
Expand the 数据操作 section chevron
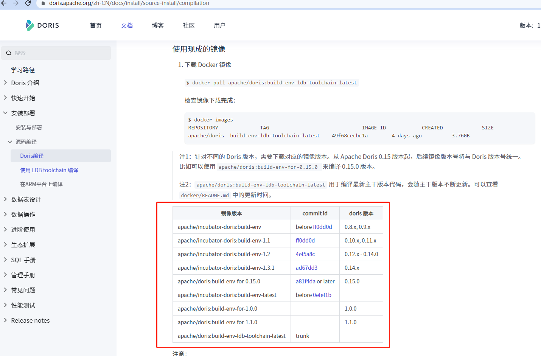pos(5,214)
